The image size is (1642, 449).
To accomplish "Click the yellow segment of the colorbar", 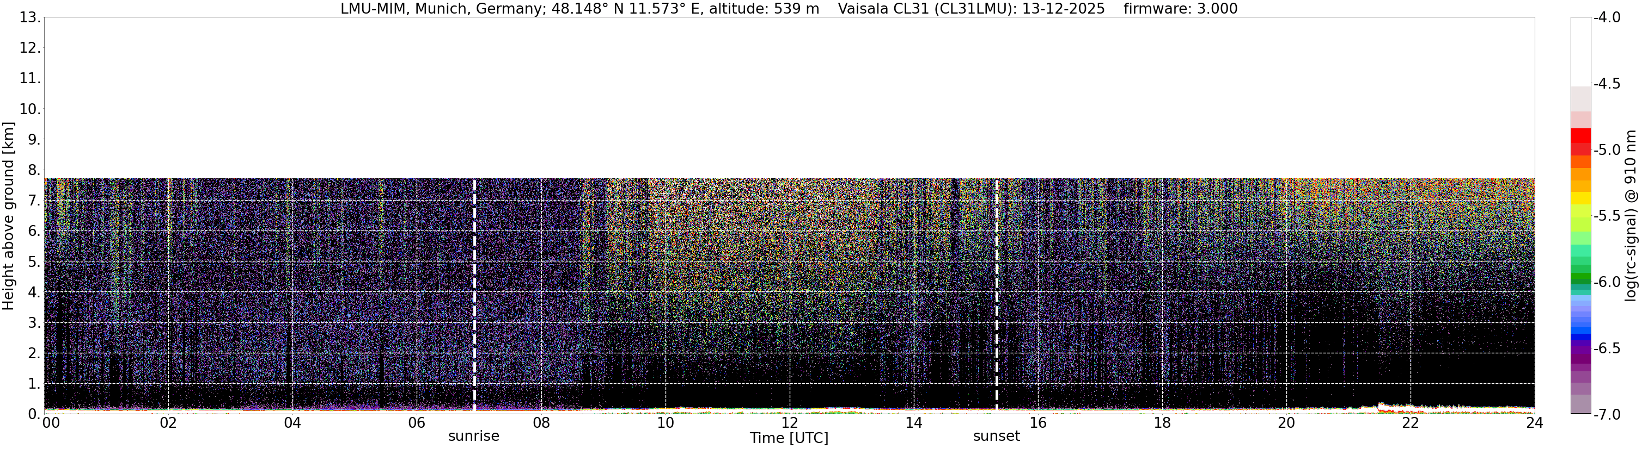I will tap(1580, 198).
